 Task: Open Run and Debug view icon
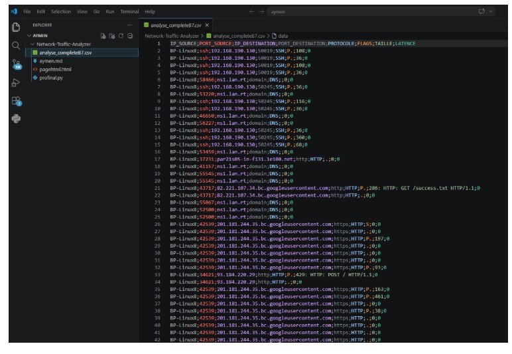(15, 83)
